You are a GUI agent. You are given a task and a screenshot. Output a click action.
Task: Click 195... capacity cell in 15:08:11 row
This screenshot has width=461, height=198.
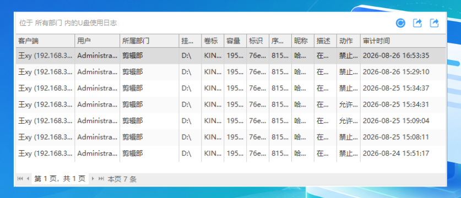pyautogui.click(x=236, y=137)
